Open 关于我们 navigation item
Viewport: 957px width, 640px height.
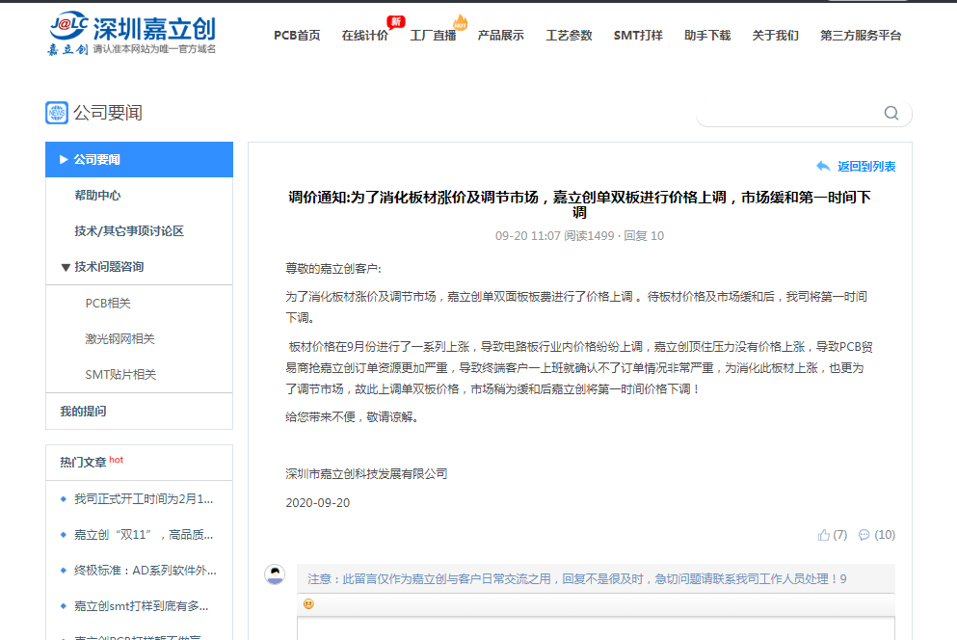pos(776,36)
